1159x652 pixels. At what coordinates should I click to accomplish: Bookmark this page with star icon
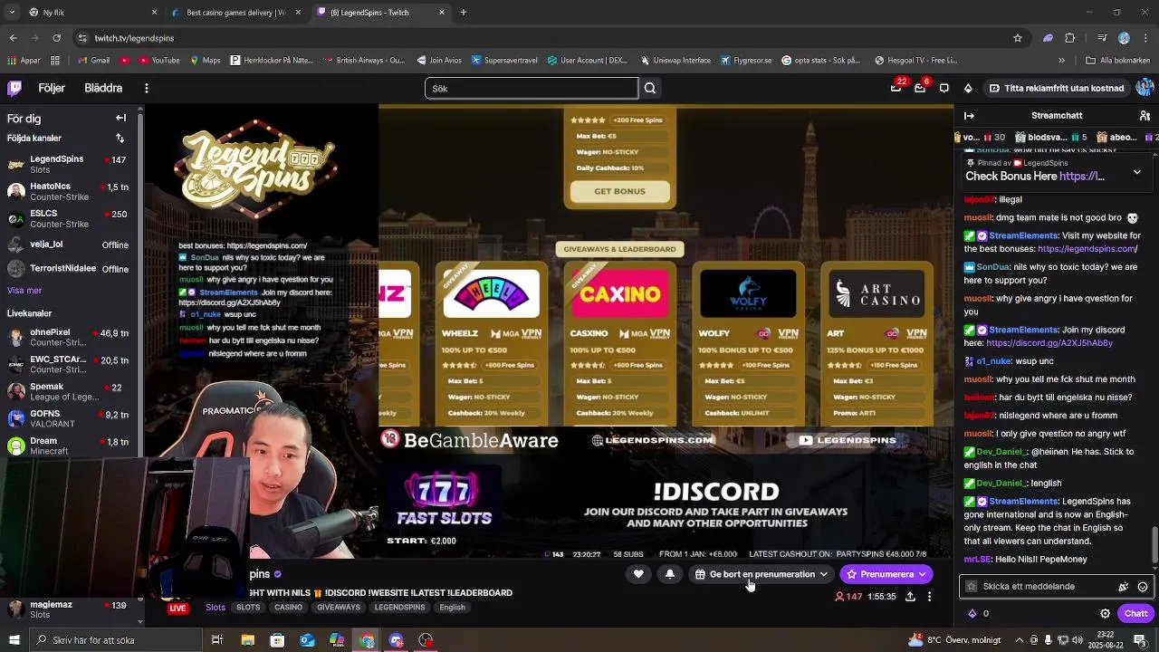(x=1018, y=38)
